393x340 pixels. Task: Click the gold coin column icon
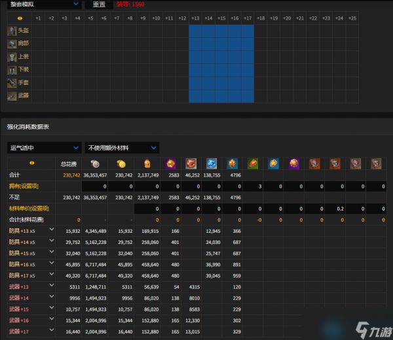pyautogui.click(x=121, y=163)
